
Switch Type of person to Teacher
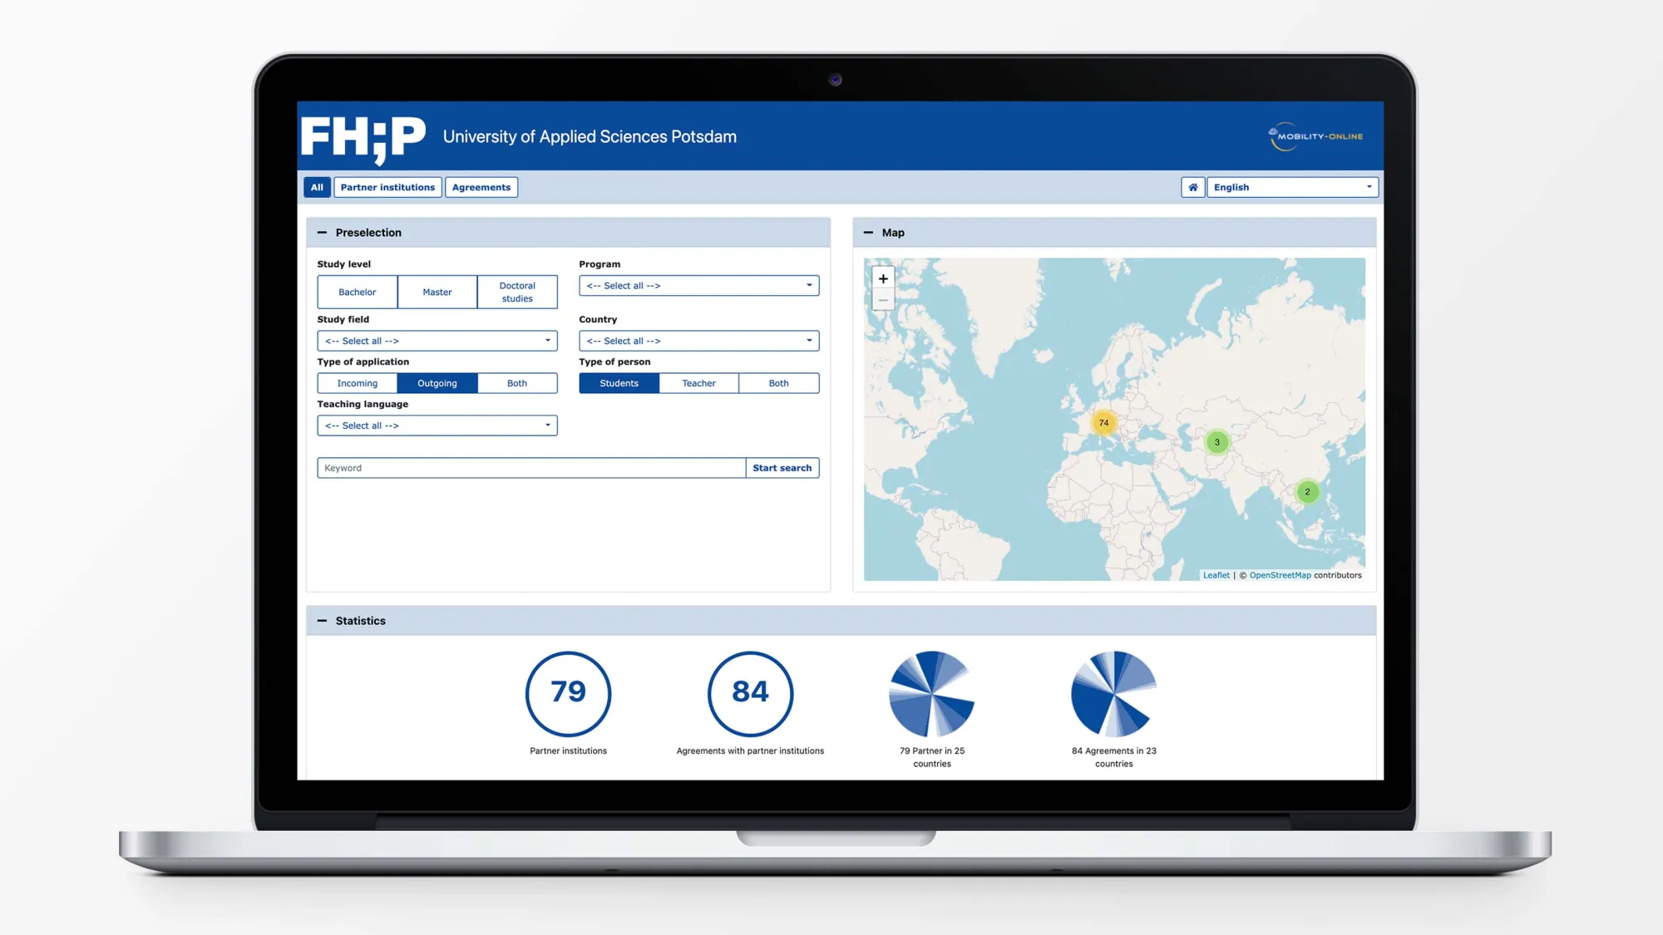pyautogui.click(x=699, y=382)
